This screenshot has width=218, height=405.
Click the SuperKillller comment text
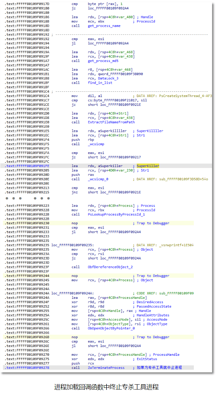pos(150,131)
